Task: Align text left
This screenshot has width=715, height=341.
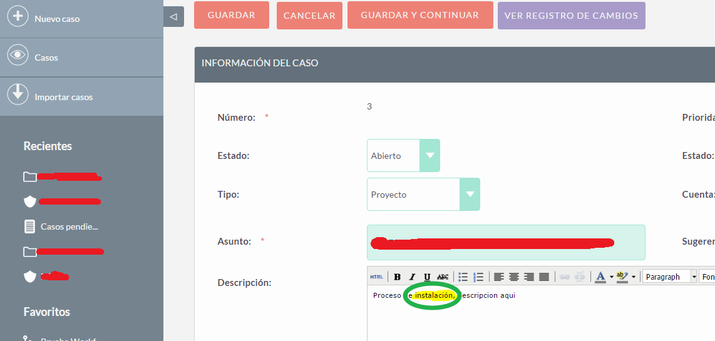Action: click(500, 277)
